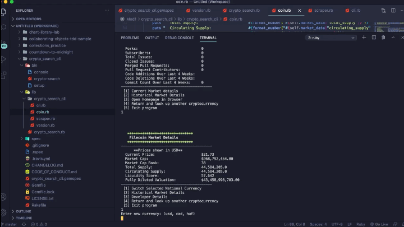
Task: Open the .gitignore file
Action: point(40,145)
